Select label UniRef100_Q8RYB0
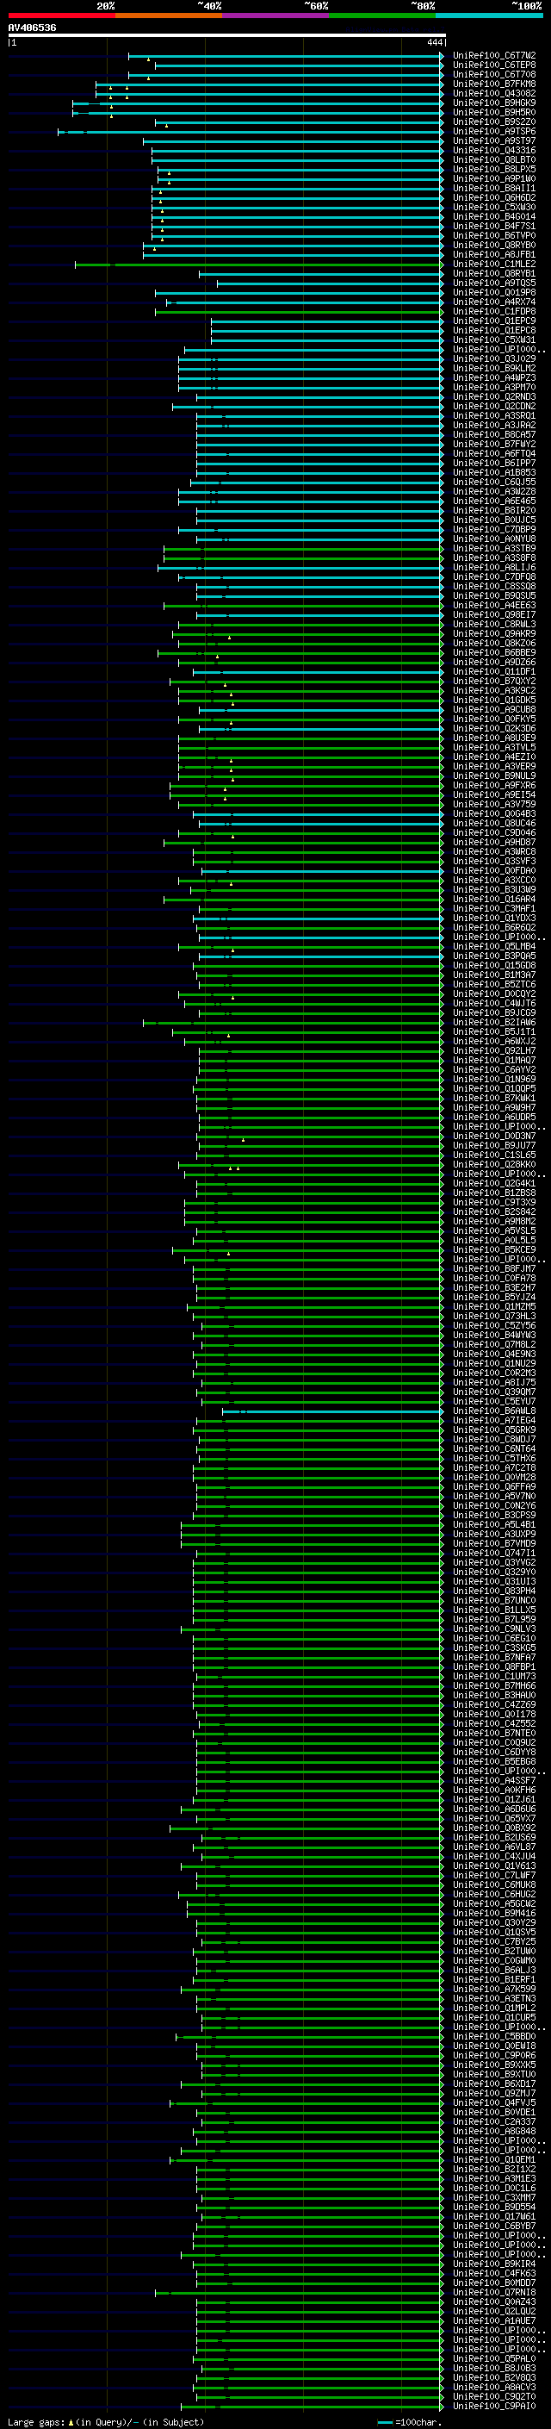This screenshot has width=551, height=2429. 494,246
